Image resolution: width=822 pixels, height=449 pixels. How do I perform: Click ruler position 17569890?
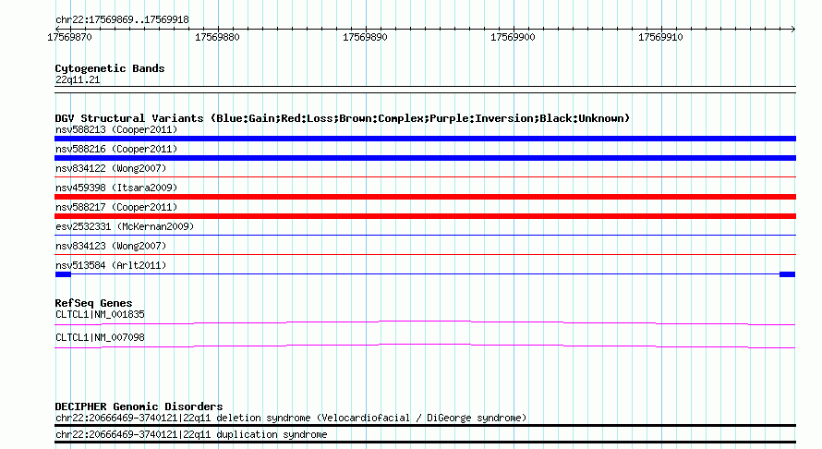(x=365, y=37)
